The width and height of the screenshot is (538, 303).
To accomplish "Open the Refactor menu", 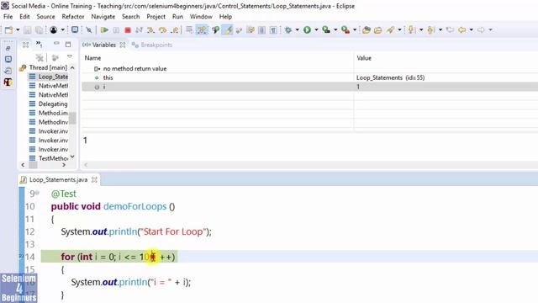I will coord(73,17).
